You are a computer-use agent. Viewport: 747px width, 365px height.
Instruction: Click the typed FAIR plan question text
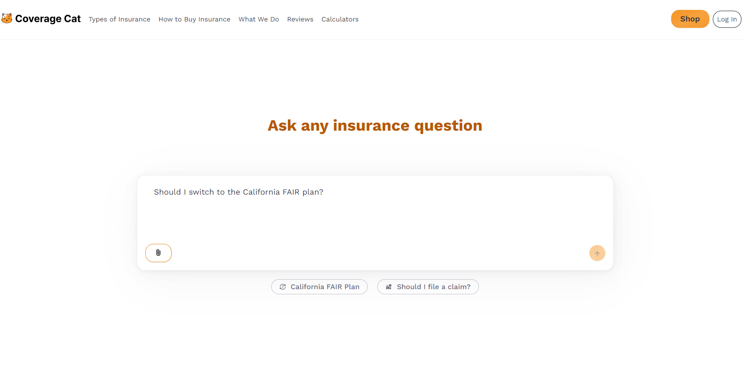(238, 192)
